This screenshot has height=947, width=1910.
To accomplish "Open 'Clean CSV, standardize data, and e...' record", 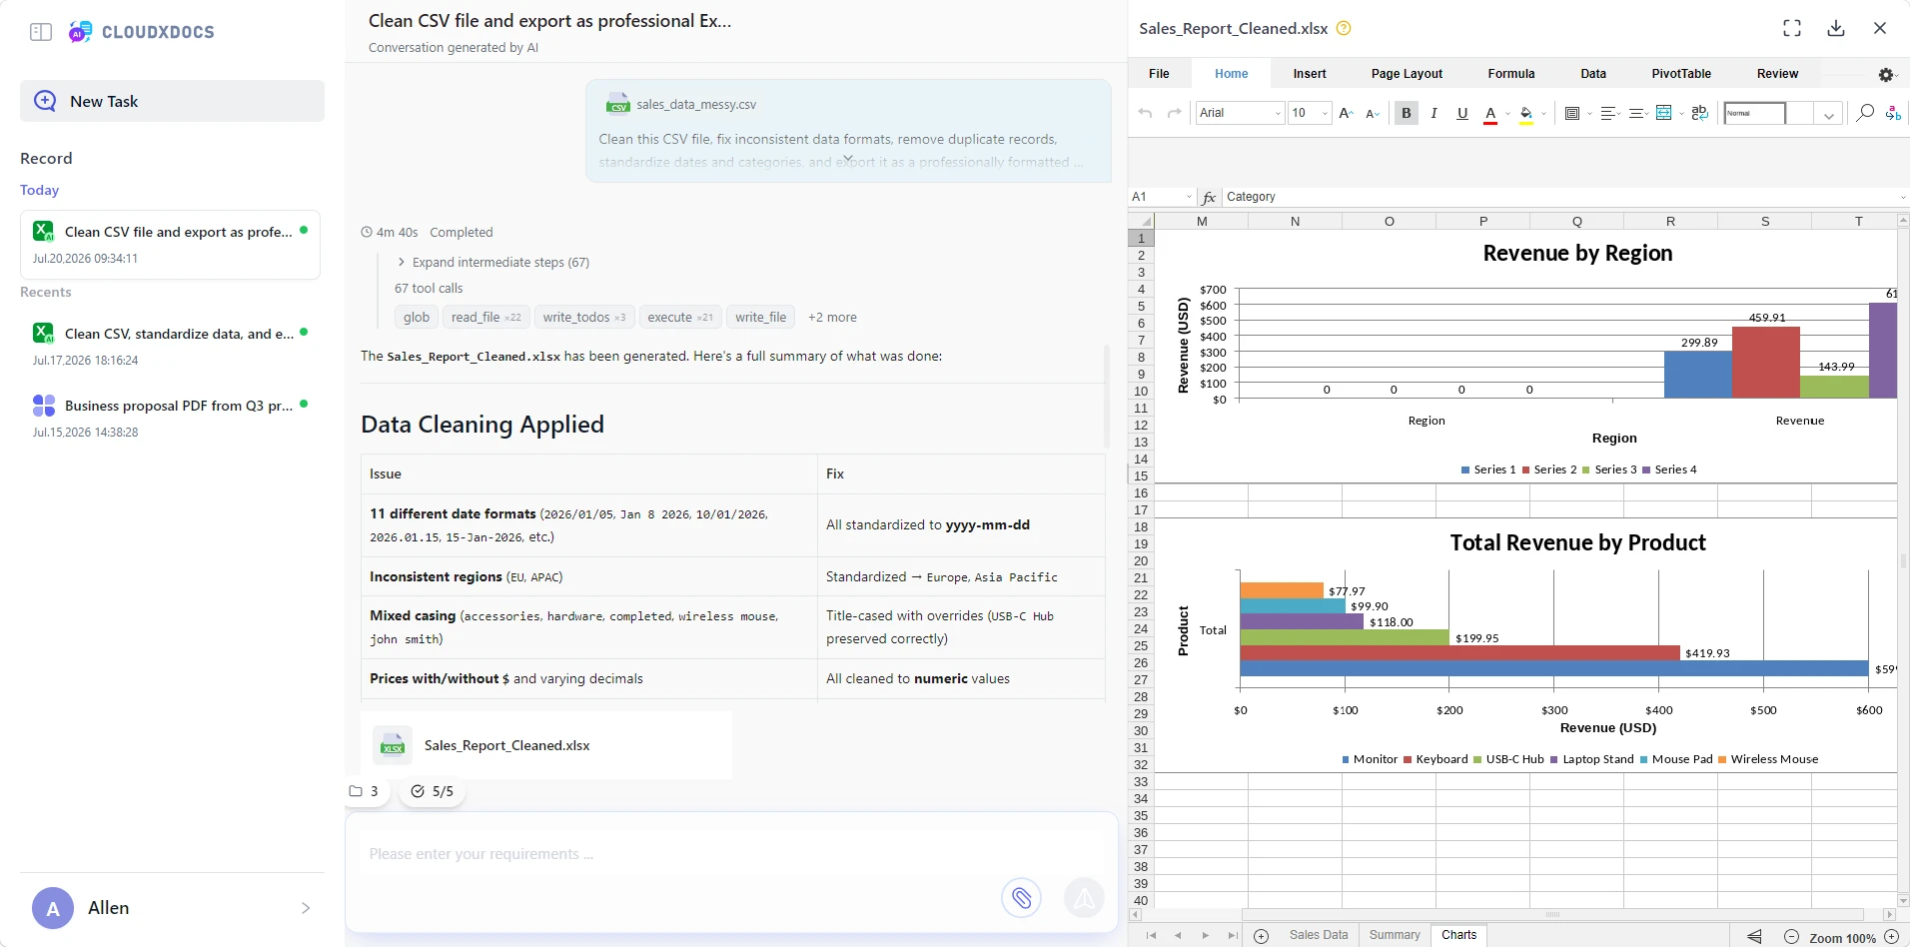I will [170, 346].
